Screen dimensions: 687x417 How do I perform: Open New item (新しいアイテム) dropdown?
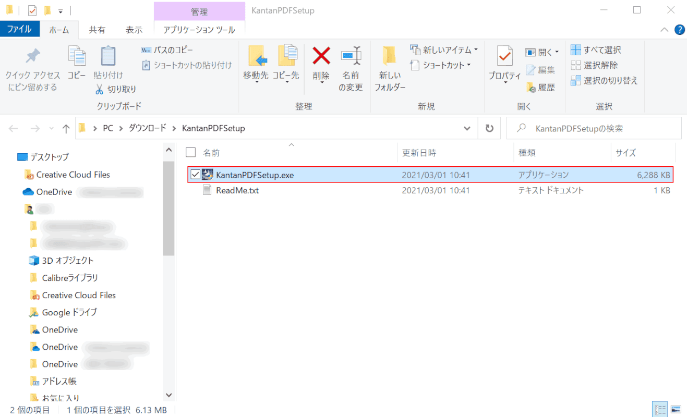coord(444,50)
